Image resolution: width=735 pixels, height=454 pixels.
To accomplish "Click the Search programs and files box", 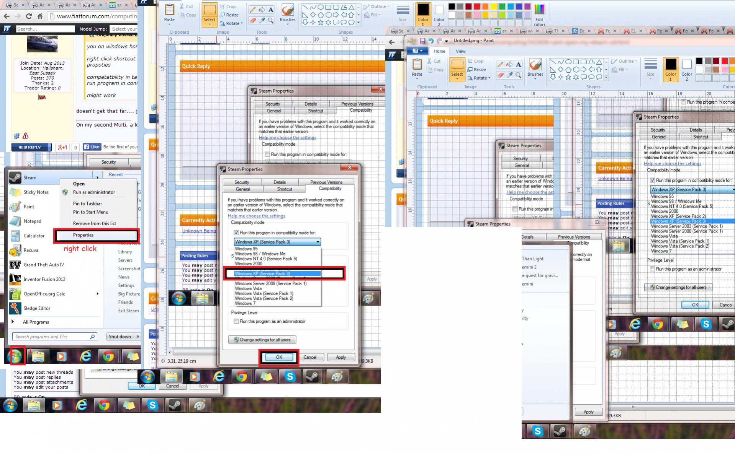I will tap(54, 337).
